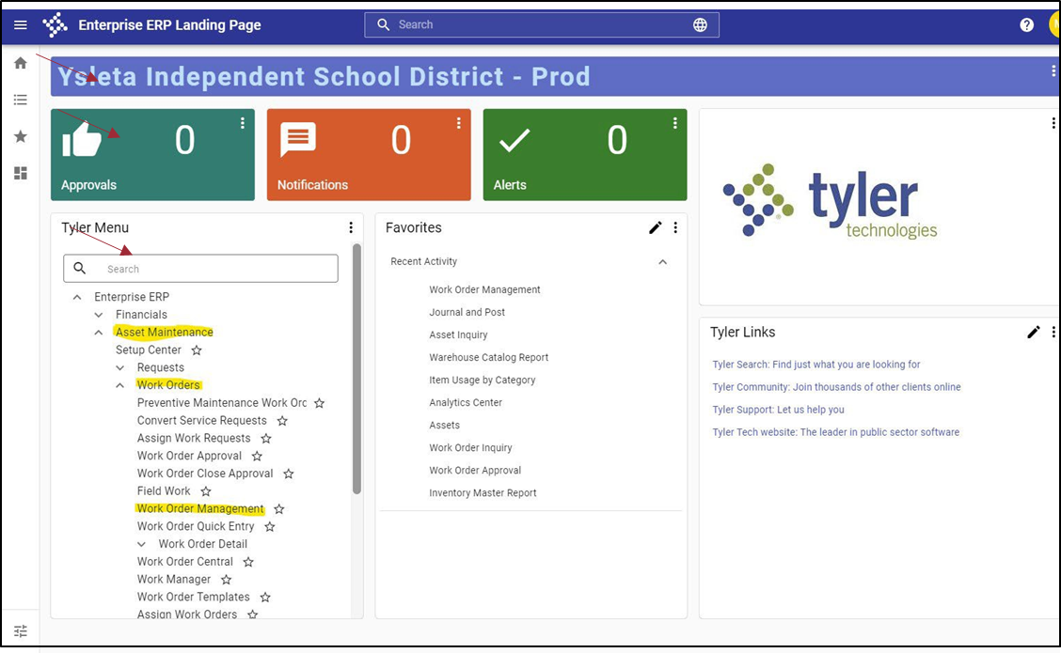Image resolution: width=1061 pixels, height=653 pixels.
Task: Collapse Asset Maintenance chevron
Action: [x=99, y=332]
